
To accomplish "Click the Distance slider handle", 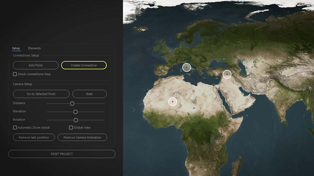I will pos(72,103).
